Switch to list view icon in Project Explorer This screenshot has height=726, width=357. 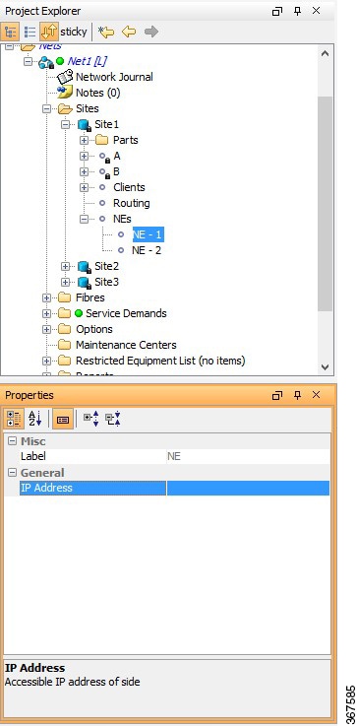pos(30,32)
